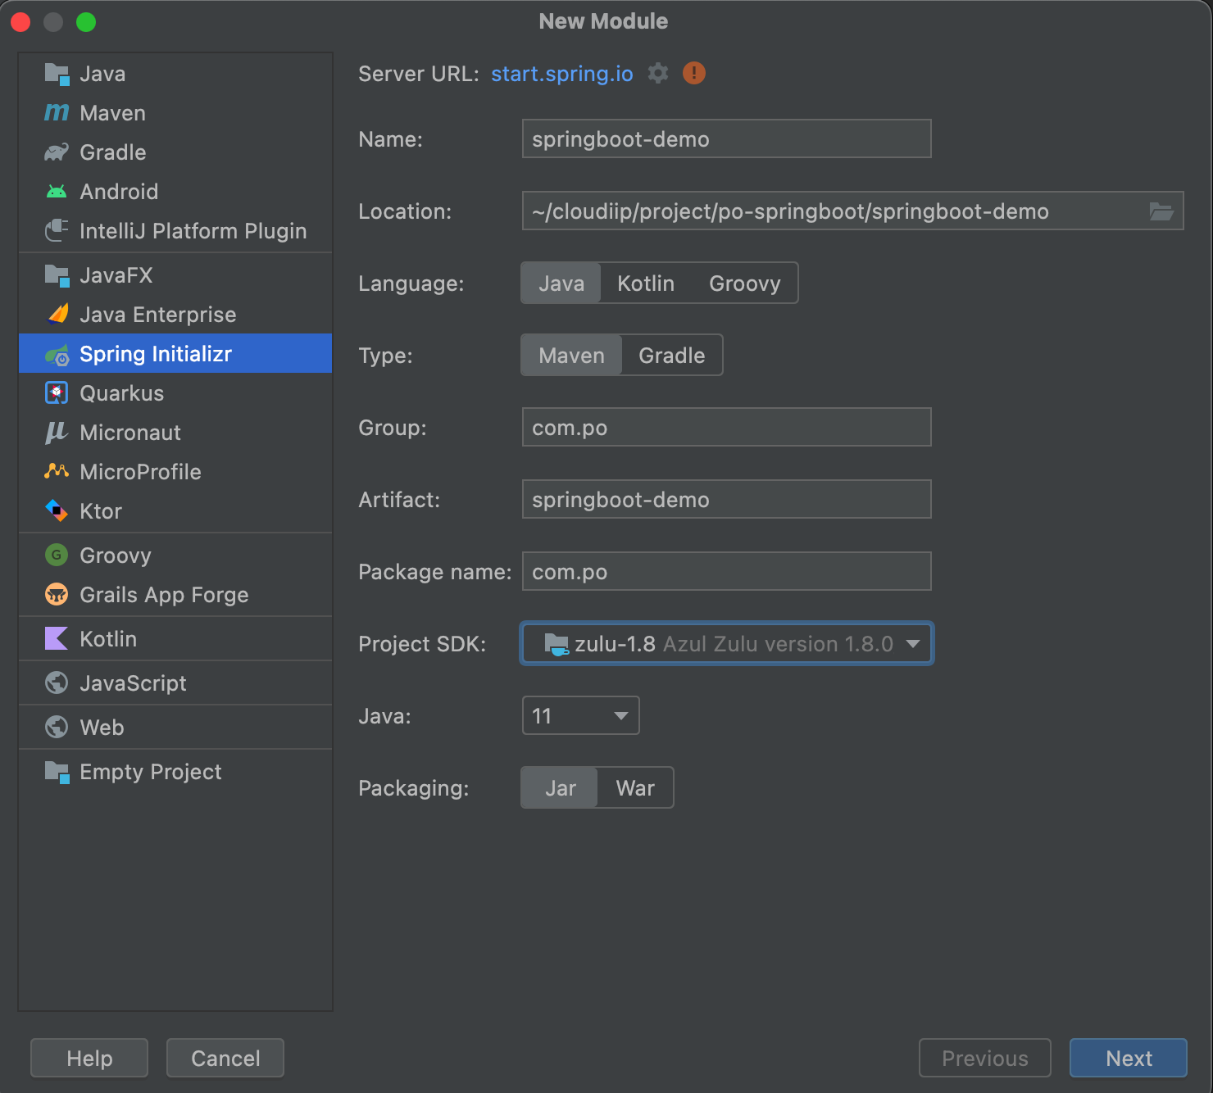Click the Android robot icon
1213x1093 pixels.
click(x=57, y=192)
